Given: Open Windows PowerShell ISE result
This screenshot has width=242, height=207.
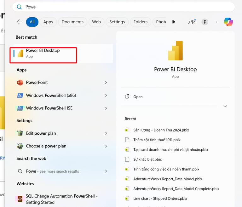Looking at the screenshot, I should [x=62, y=108].
